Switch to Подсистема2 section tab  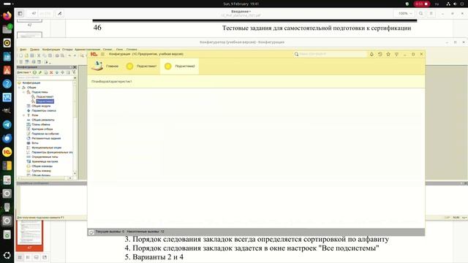click(x=180, y=66)
